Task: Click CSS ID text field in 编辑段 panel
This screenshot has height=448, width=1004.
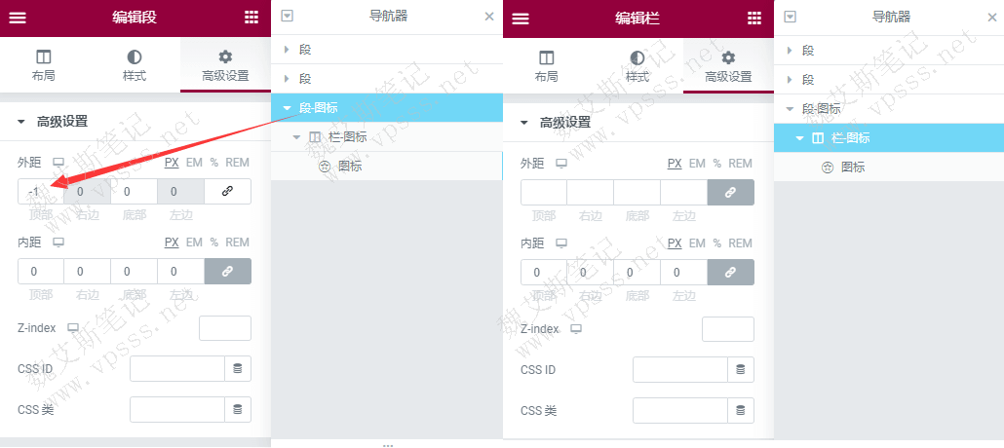Action: click(x=177, y=369)
